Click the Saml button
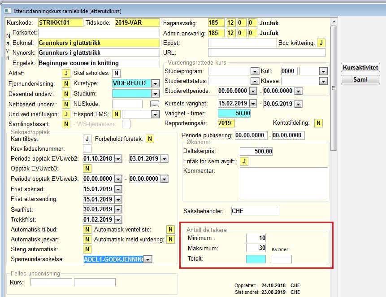 pos(360,79)
